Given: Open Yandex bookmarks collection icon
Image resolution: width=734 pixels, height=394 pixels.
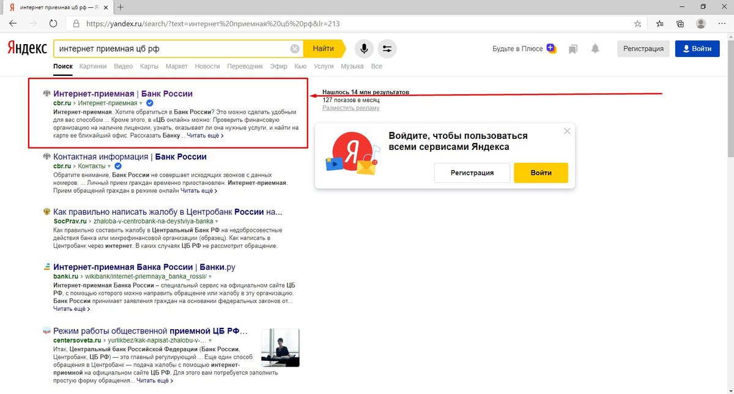Looking at the screenshot, I should pyautogui.click(x=573, y=48).
